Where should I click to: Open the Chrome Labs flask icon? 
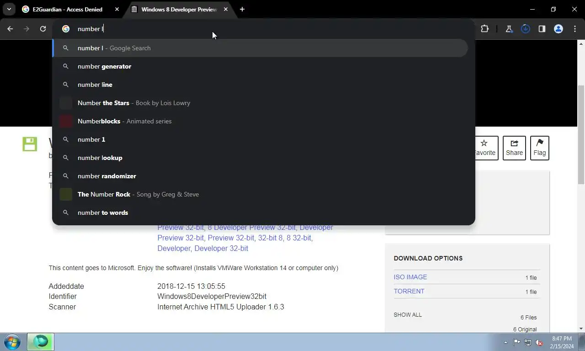[509, 29]
